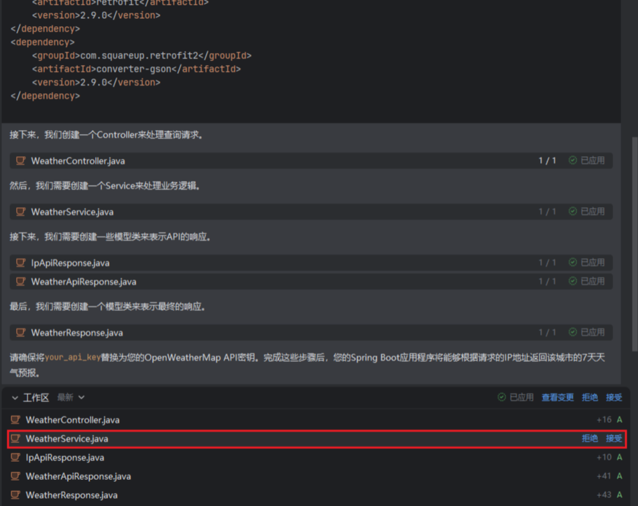The image size is (638, 506).
Task: Click Java icon of WeatherResponse.java in workspace list
Action: 15,495
